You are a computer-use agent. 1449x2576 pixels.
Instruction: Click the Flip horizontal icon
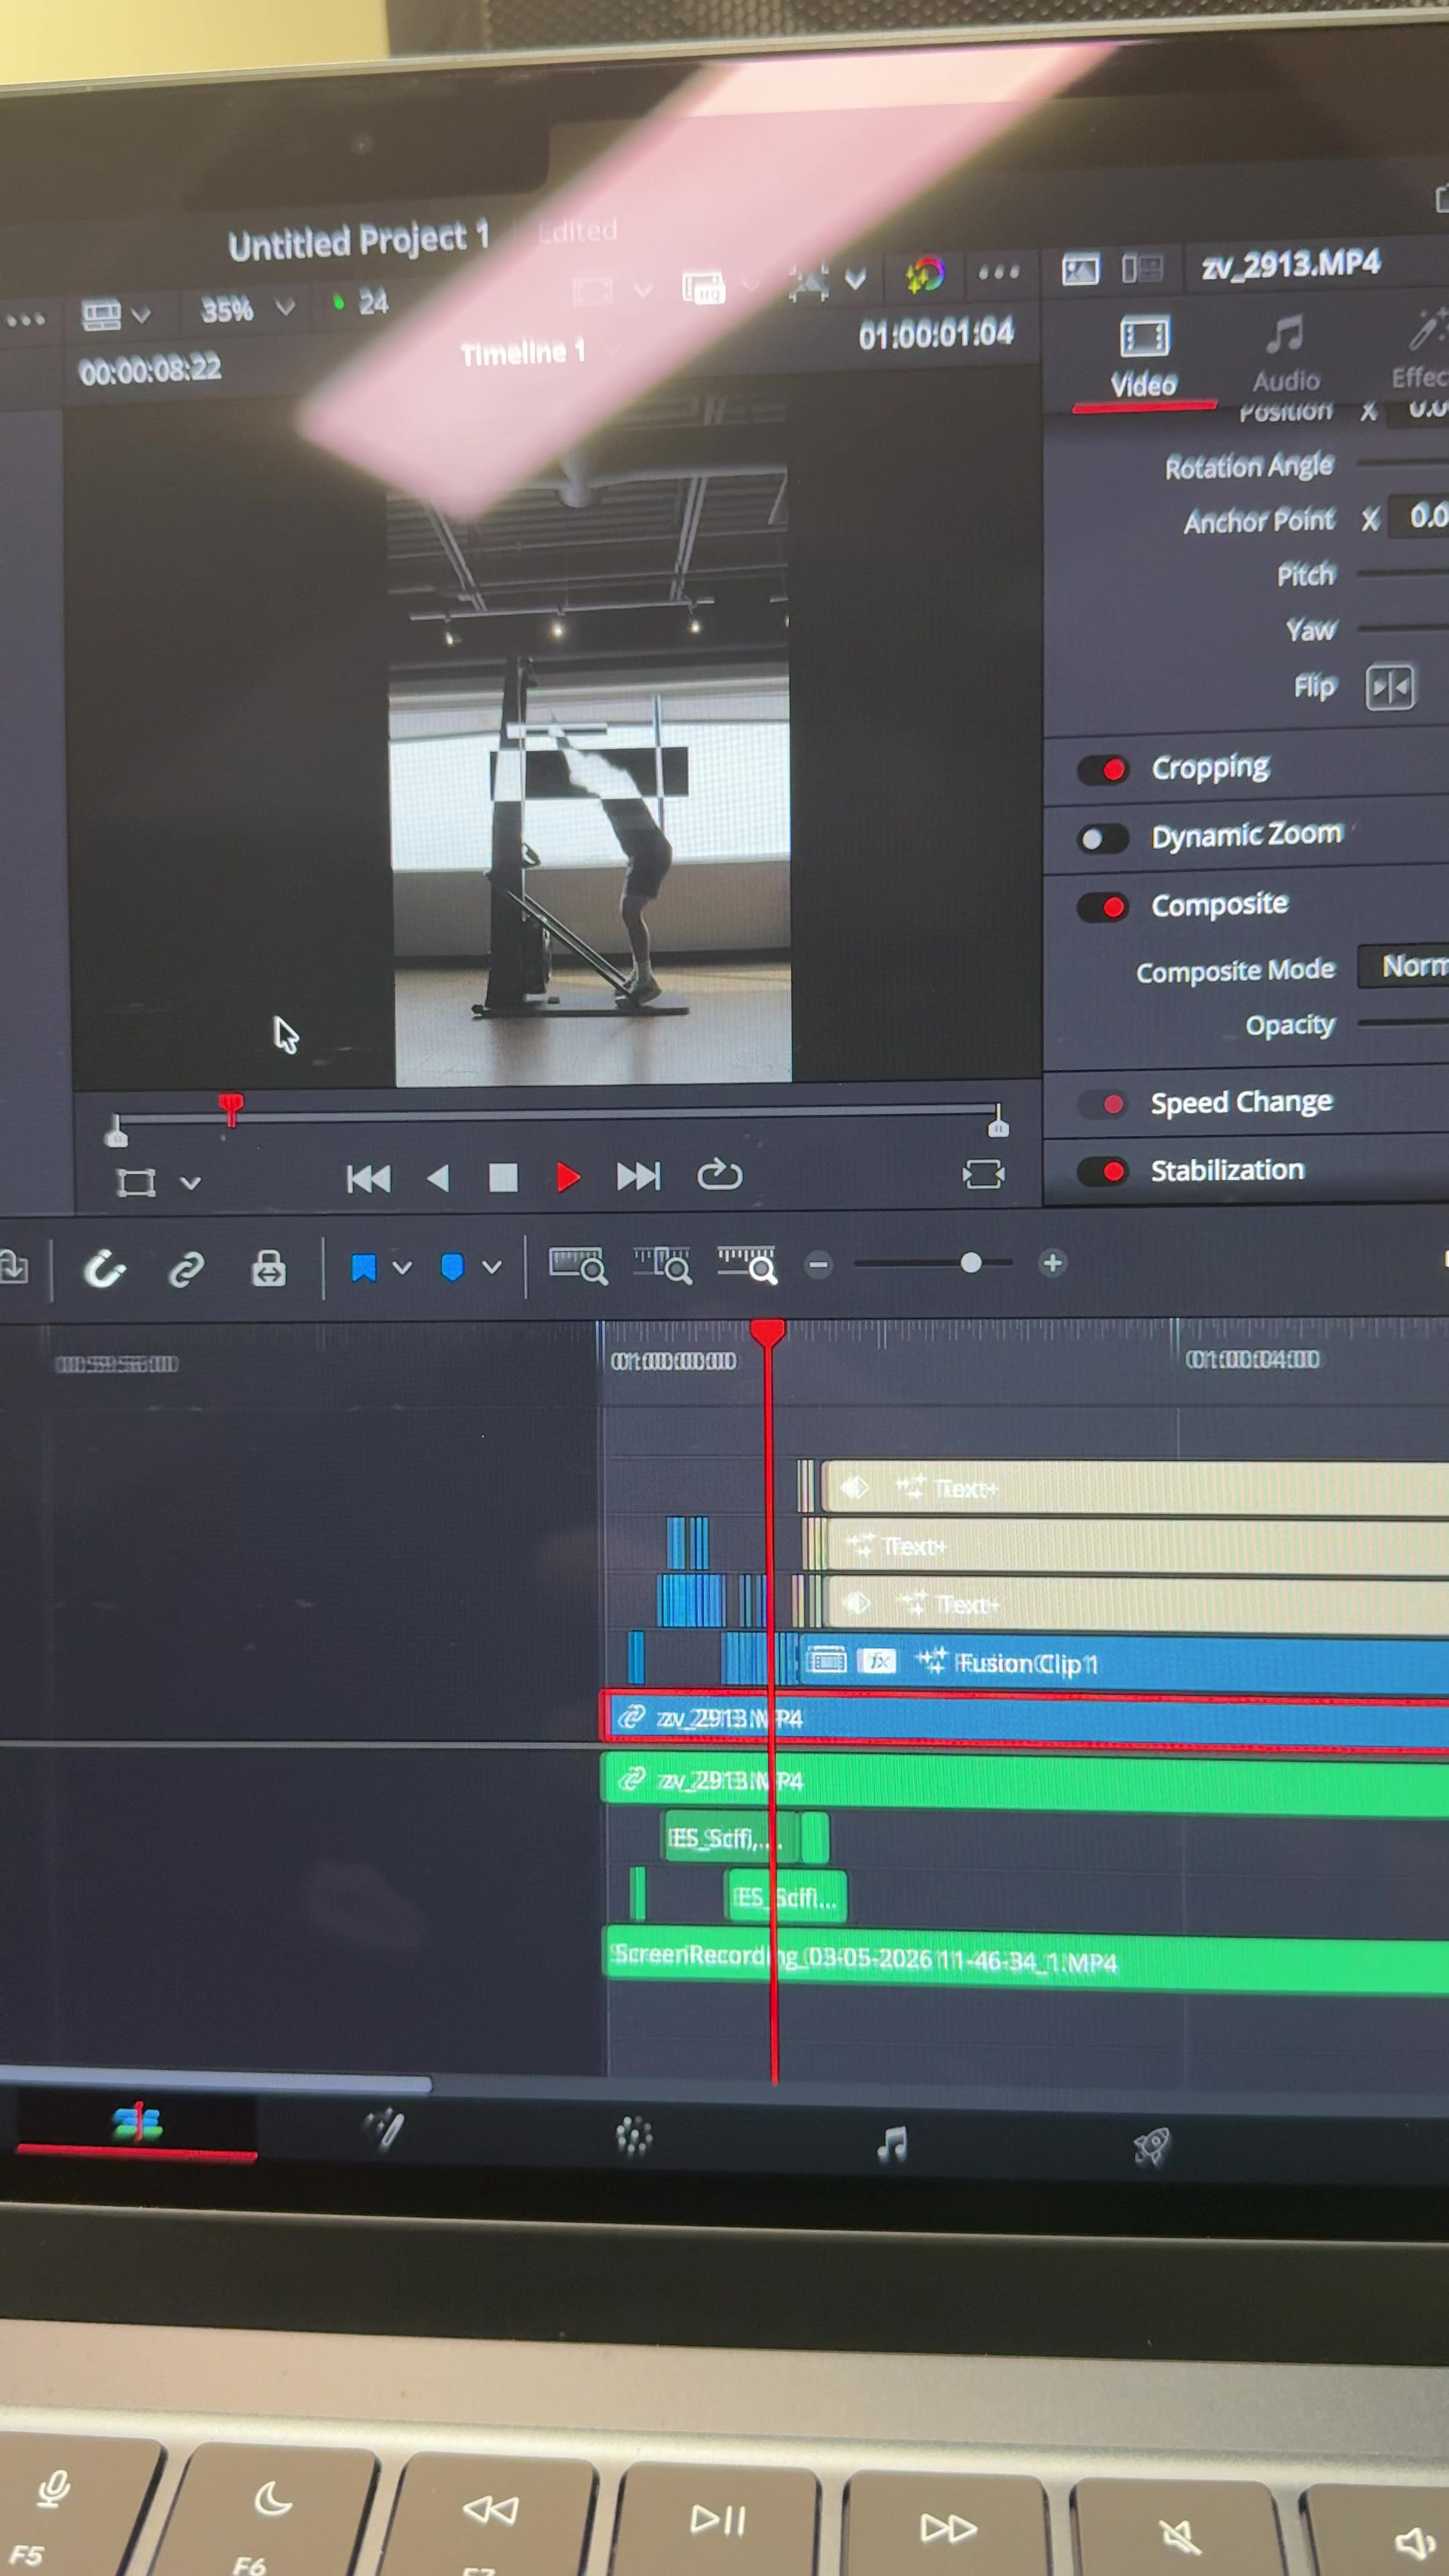pyautogui.click(x=1390, y=687)
